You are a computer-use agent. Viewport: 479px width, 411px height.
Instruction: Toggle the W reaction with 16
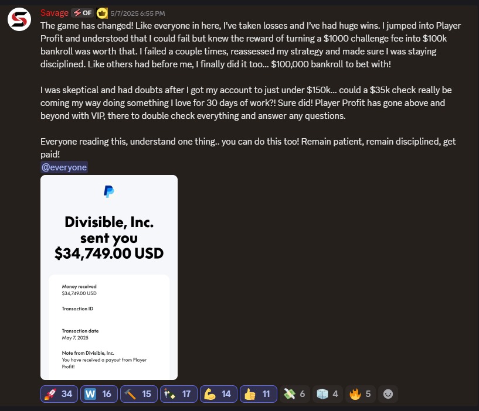click(x=99, y=394)
